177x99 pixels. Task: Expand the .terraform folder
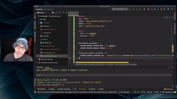[x=39, y=23]
